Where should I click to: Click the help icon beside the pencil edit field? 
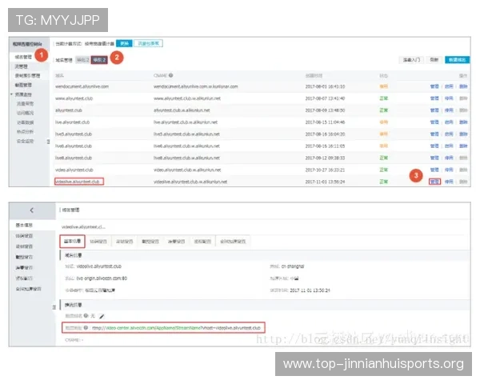coord(86,315)
